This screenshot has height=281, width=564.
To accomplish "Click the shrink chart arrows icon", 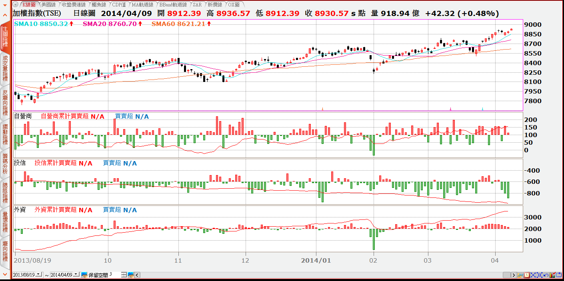I will 533,275.
